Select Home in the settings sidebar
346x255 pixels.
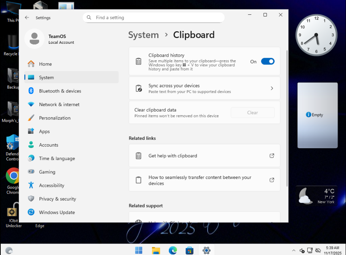tap(45, 64)
